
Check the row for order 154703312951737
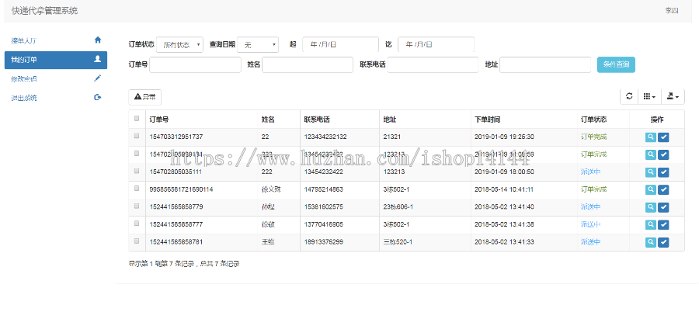[x=137, y=136]
